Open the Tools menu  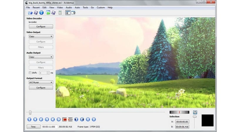pos(85,8)
